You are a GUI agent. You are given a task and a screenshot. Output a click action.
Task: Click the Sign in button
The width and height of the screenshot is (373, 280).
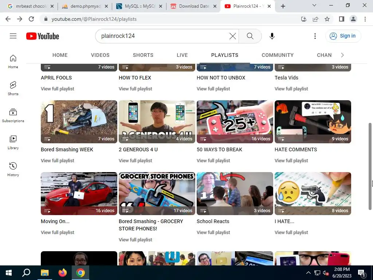click(x=343, y=36)
